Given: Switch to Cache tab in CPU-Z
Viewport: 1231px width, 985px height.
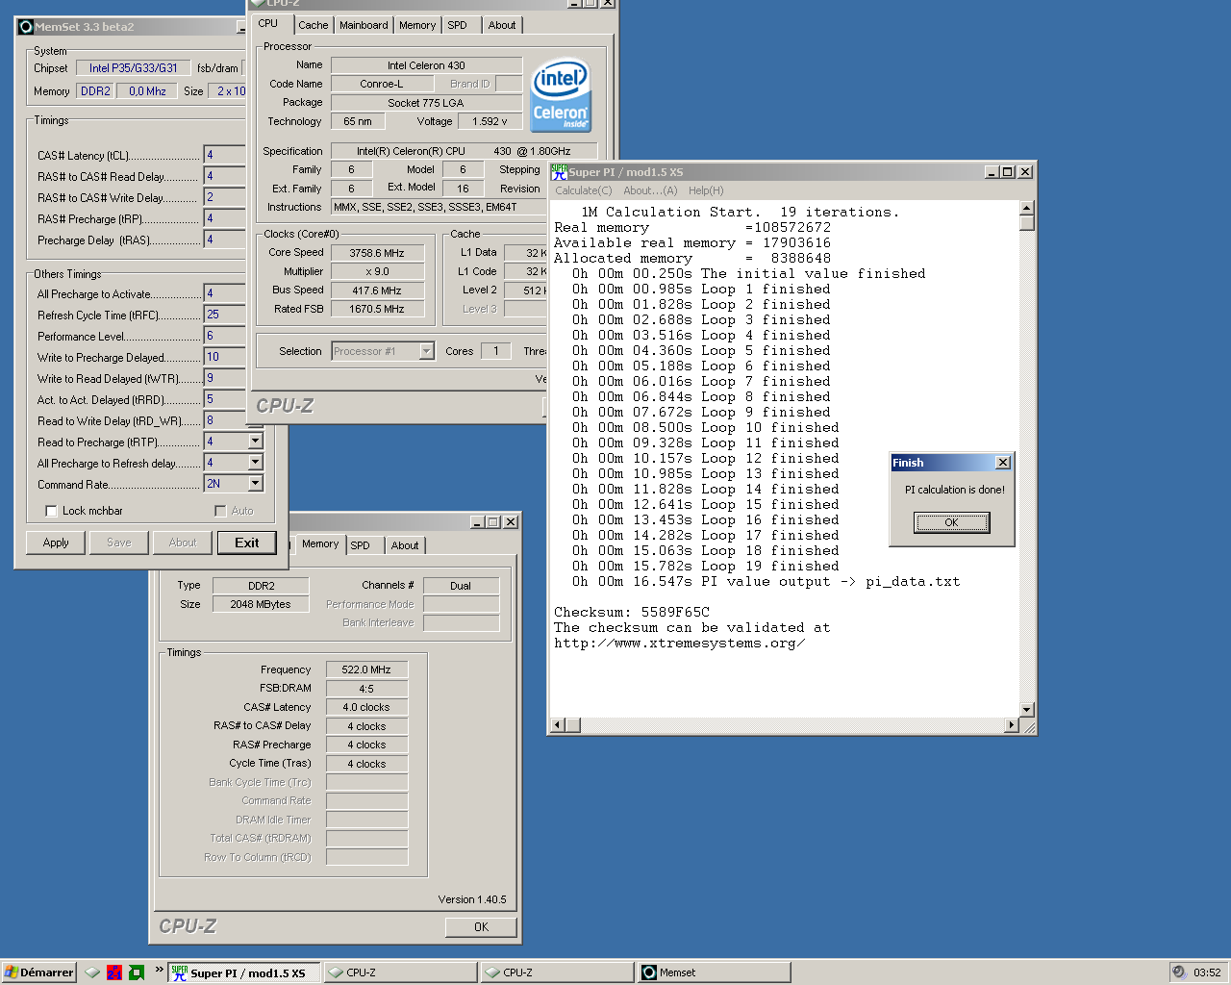Looking at the screenshot, I should pyautogui.click(x=313, y=25).
